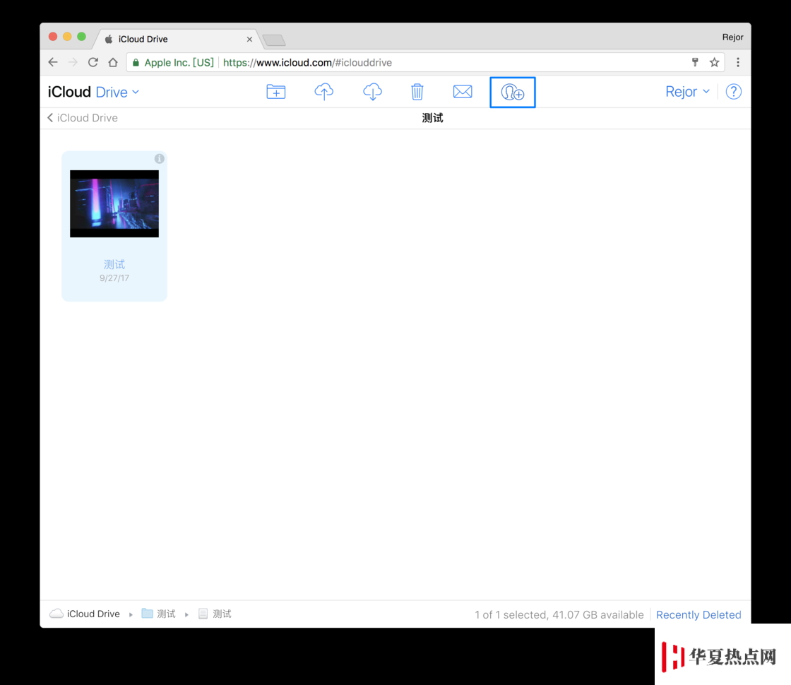Click the add people share icon
Image resolution: width=791 pixels, height=685 pixels.
point(513,93)
